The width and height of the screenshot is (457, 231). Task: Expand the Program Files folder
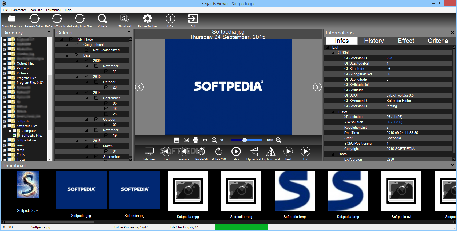click(5, 78)
